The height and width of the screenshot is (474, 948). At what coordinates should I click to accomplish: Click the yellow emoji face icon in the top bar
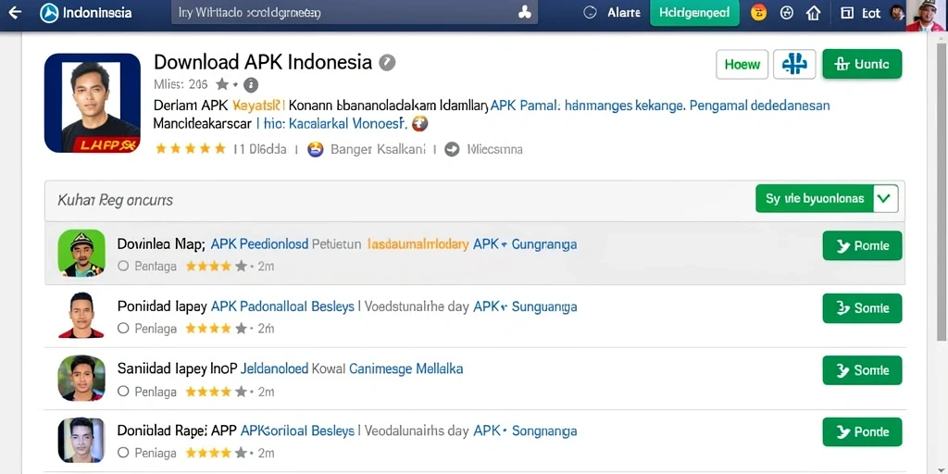pos(758,13)
